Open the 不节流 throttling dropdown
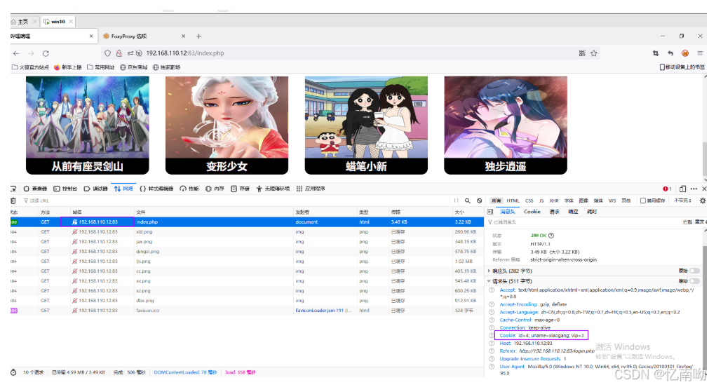Image resolution: width=709 pixels, height=387 pixels. (683, 201)
